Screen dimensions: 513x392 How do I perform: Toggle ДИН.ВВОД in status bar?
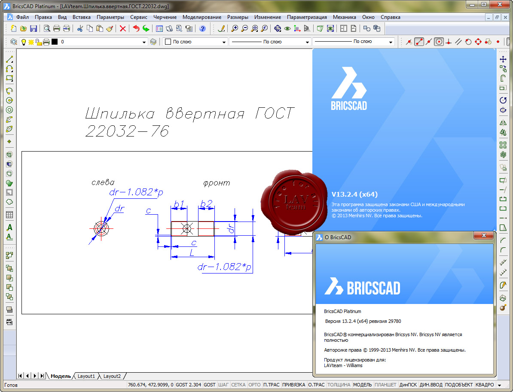[x=431, y=385]
